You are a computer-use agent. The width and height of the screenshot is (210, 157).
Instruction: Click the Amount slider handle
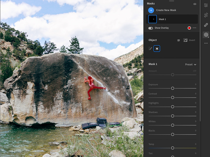[x=173, y=75]
